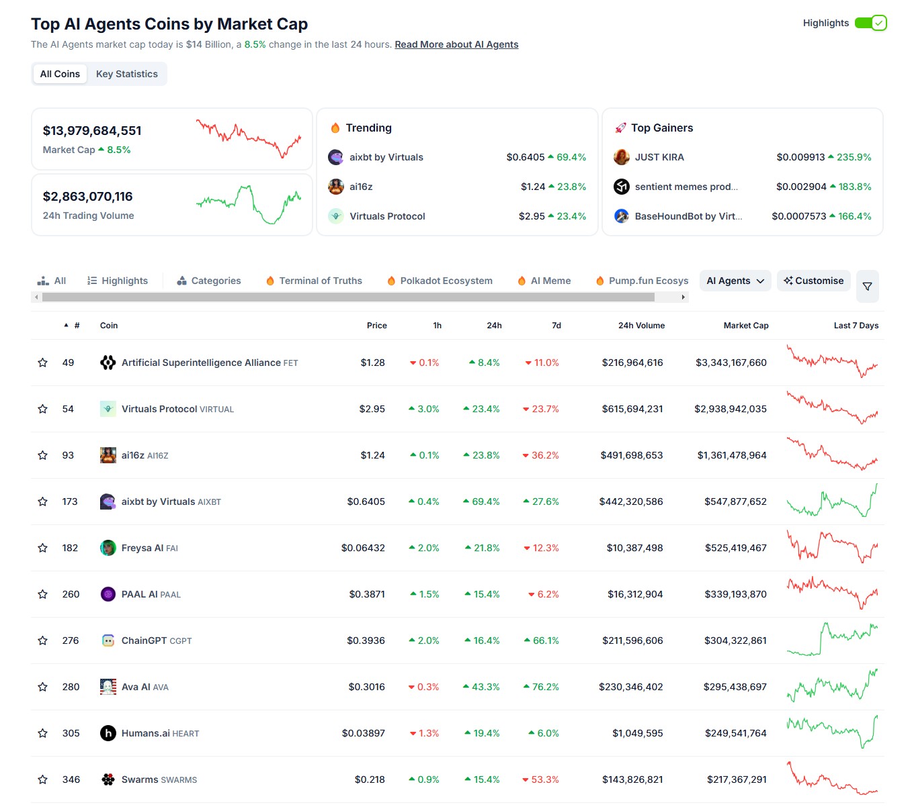
Task: Click the Customise button
Action: (813, 281)
